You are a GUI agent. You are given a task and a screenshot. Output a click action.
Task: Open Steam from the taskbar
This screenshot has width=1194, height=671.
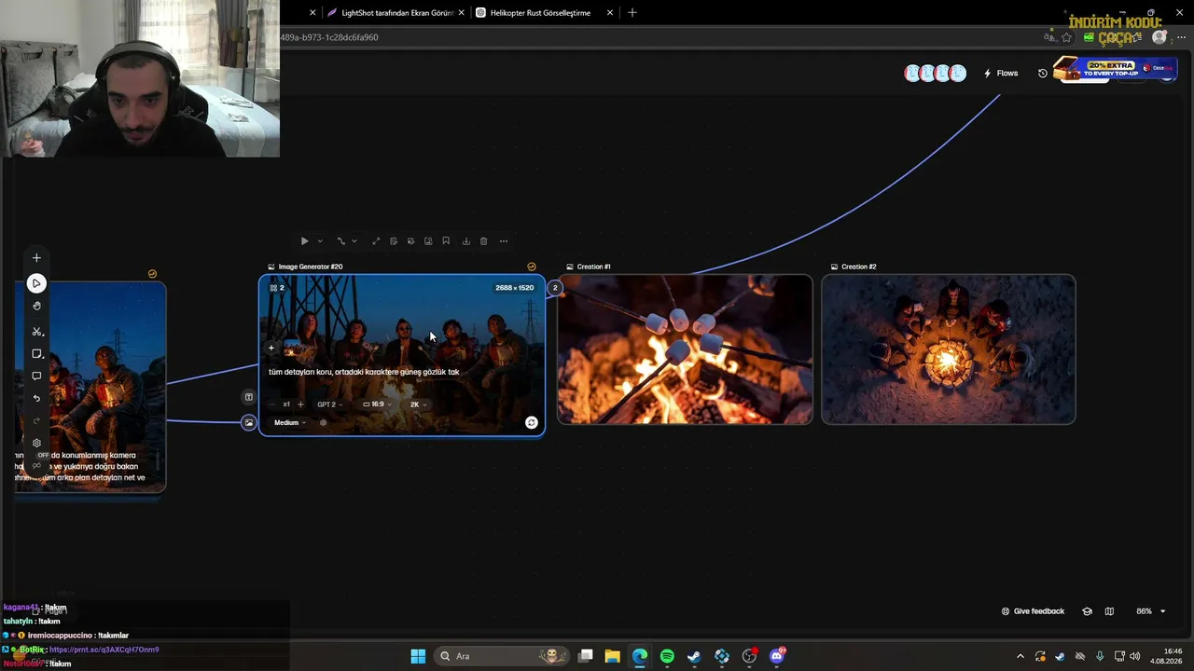[694, 656]
